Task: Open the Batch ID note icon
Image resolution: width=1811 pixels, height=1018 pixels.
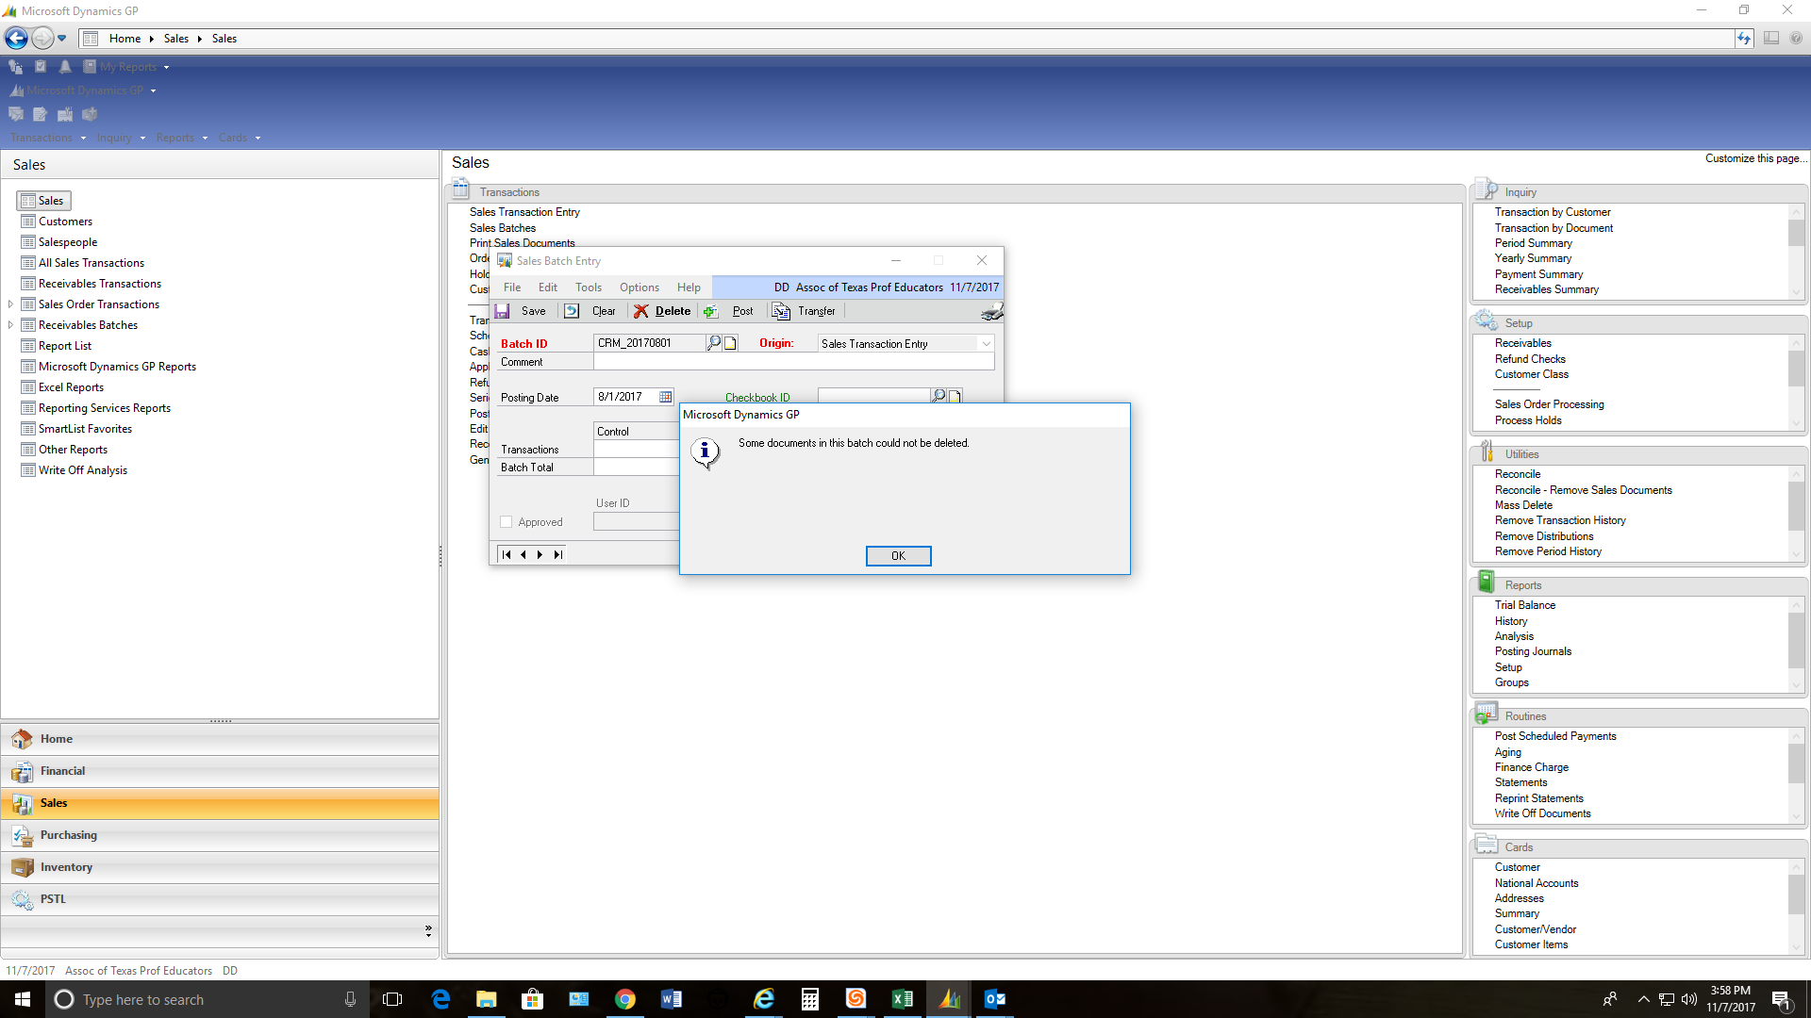Action: point(730,343)
